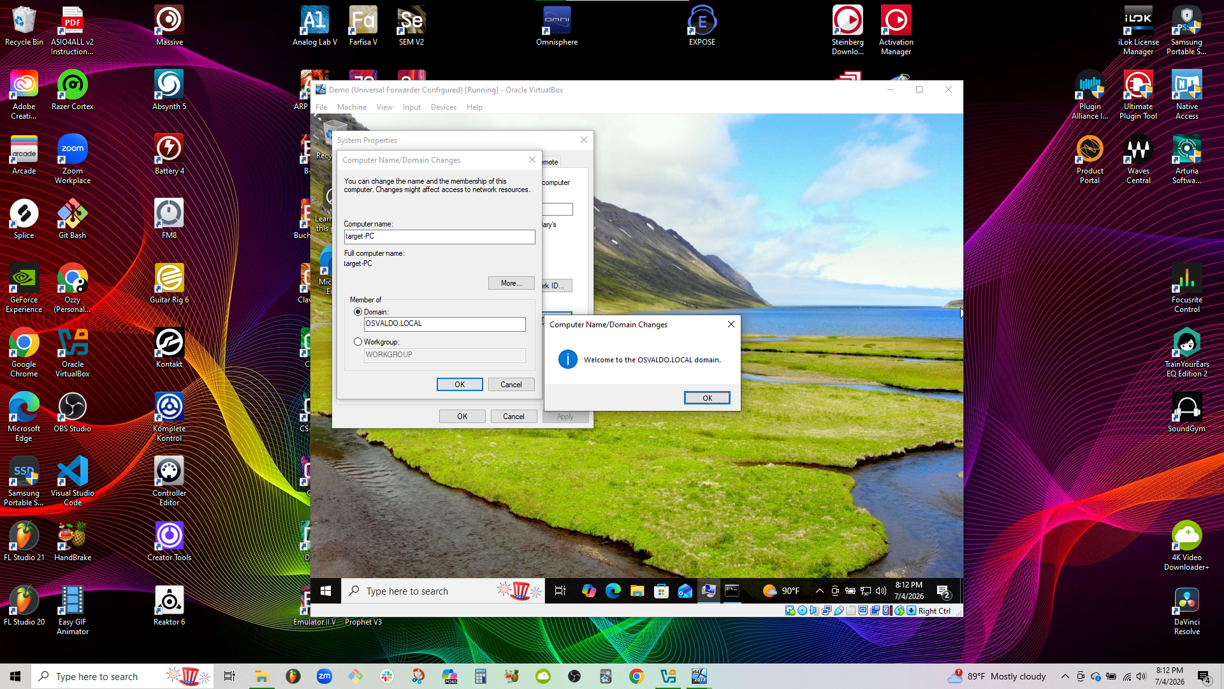
Task: Click OK on the Welcome to OSVALDO.LOCAL dialog
Action: pos(707,398)
